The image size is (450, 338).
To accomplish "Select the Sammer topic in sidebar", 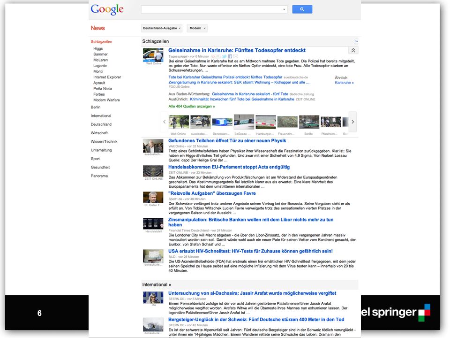I will tap(100, 54).
